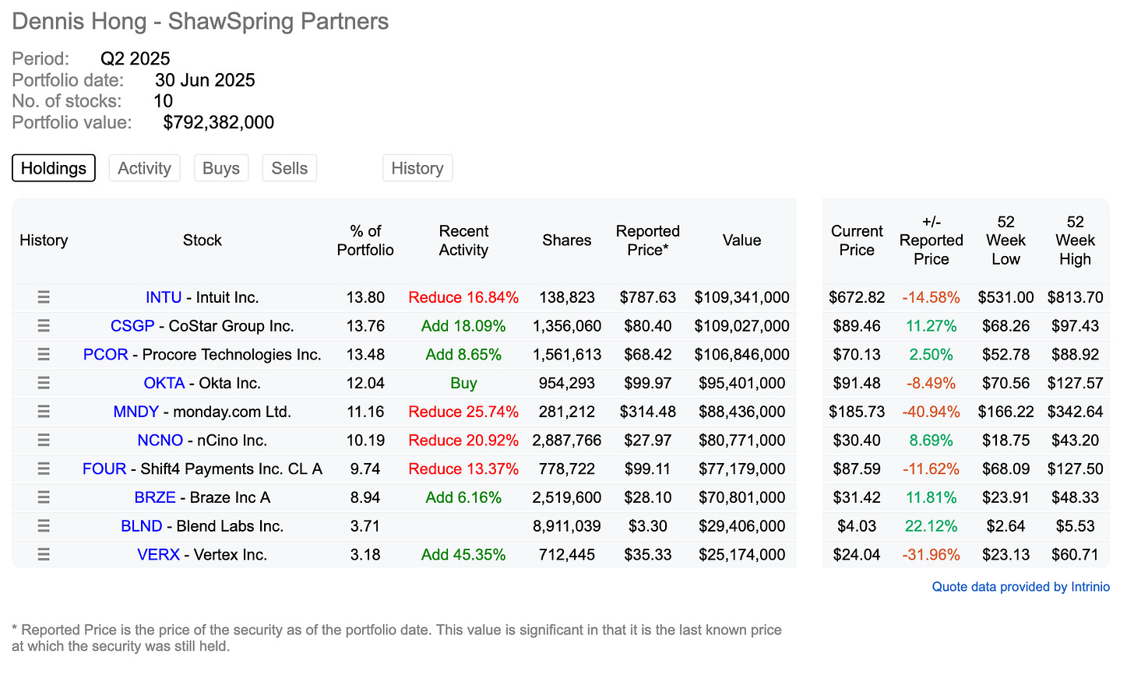Click the $18.75 52-week low cell
This screenshot has height=695, width=1134.
[1005, 441]
